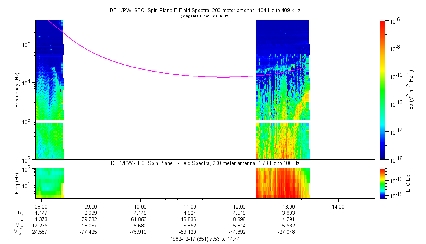The height and width of the screenshot is (244, 426).
Task: Select the MLAT value -59.120
Action: [x=190, y=232]
